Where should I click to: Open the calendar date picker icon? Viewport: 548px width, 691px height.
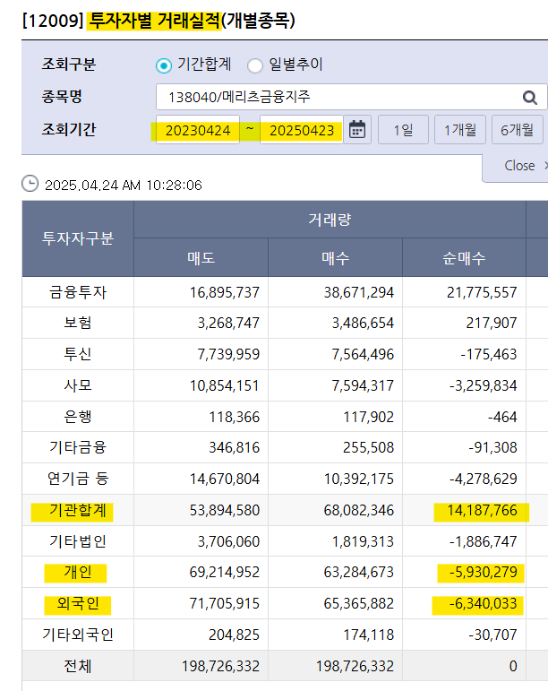[357, 130]
